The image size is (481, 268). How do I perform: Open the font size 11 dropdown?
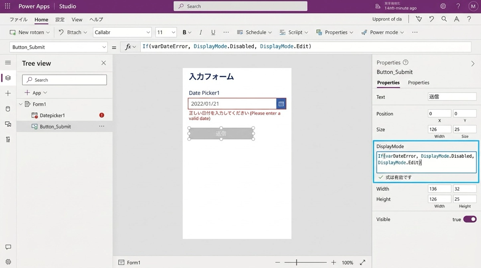[166, 32]
